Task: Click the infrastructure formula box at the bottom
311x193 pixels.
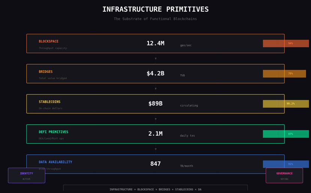Action: coord(155,189)
